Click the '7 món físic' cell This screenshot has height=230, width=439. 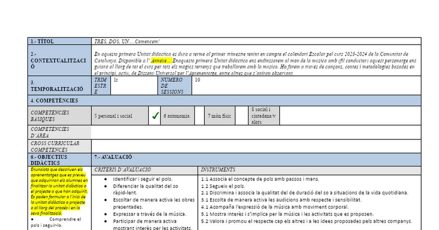click(x=220, y=116)
